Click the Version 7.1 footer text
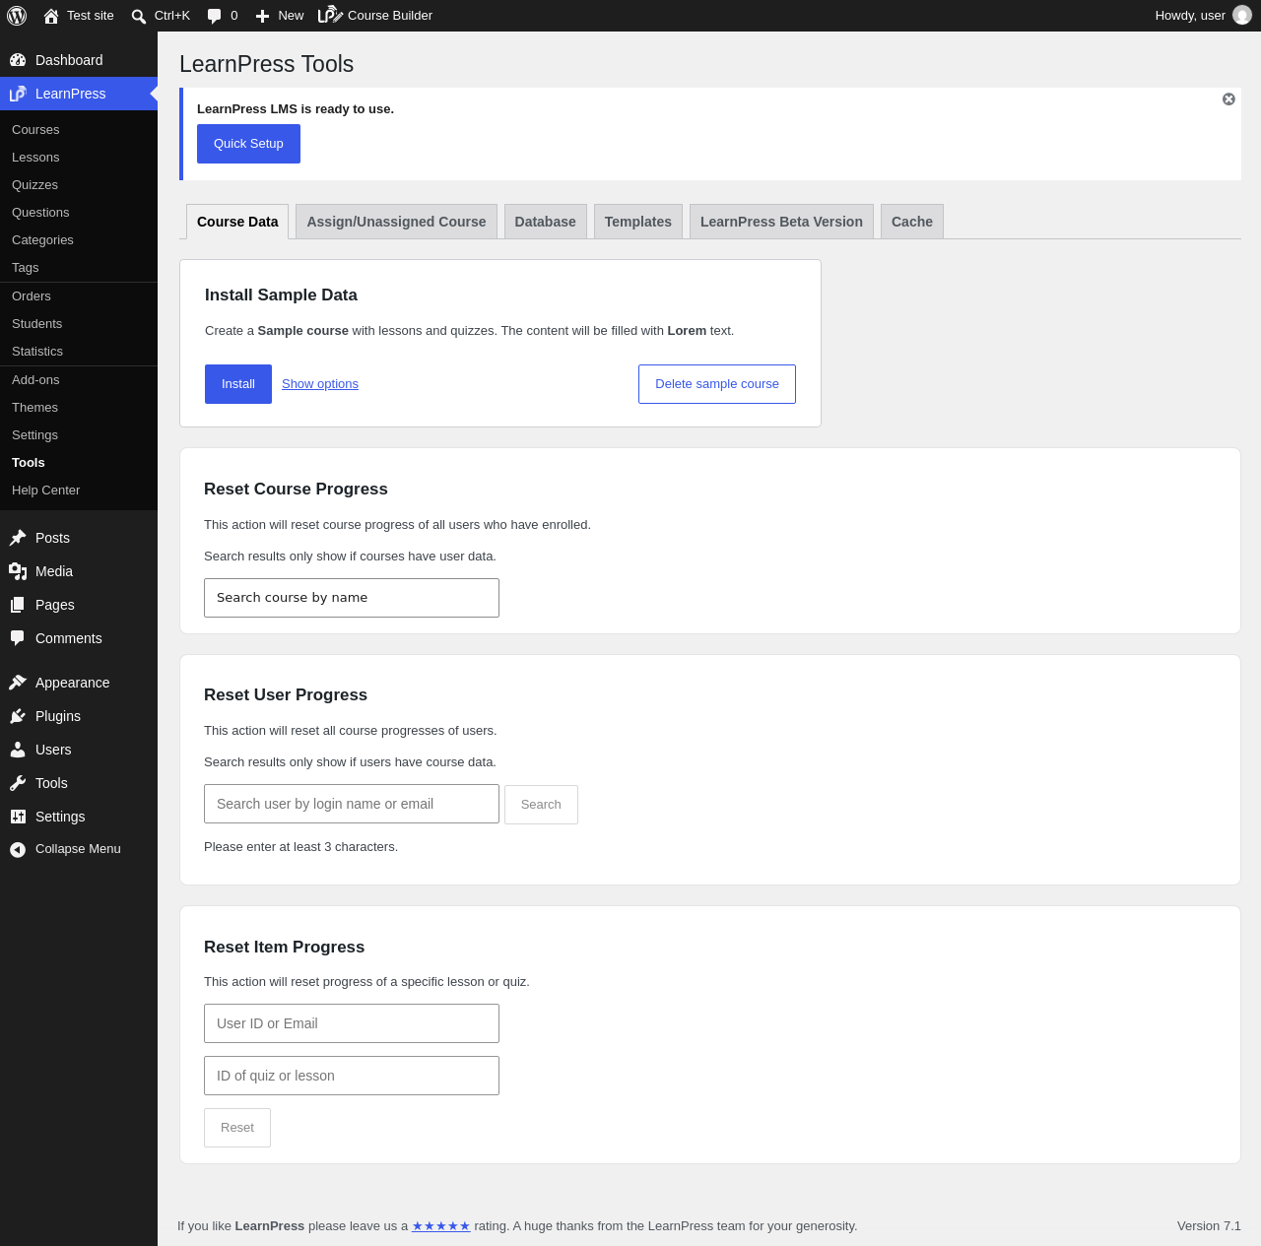Viewport: 1261px width, 1246px height. (1209, 1226)
